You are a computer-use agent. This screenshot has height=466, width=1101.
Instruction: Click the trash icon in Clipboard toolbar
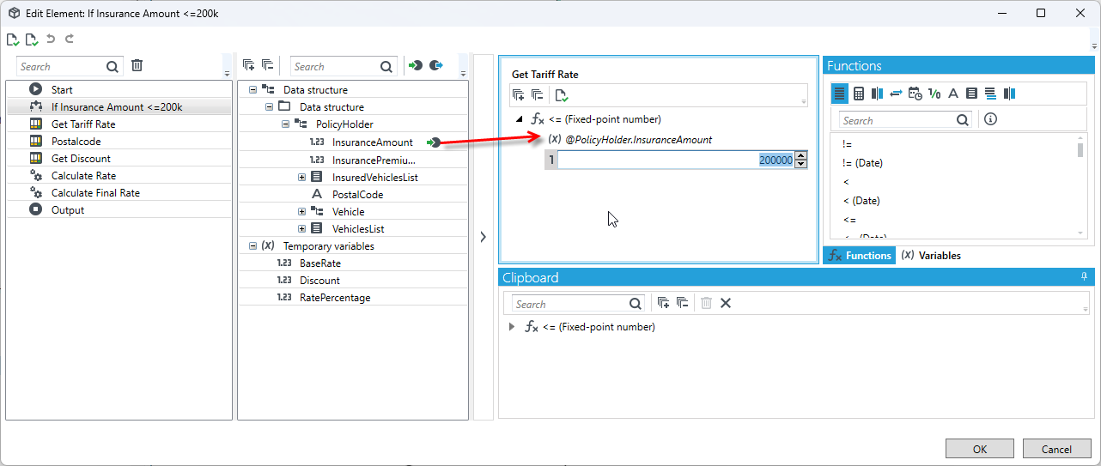tap(706, 303)
